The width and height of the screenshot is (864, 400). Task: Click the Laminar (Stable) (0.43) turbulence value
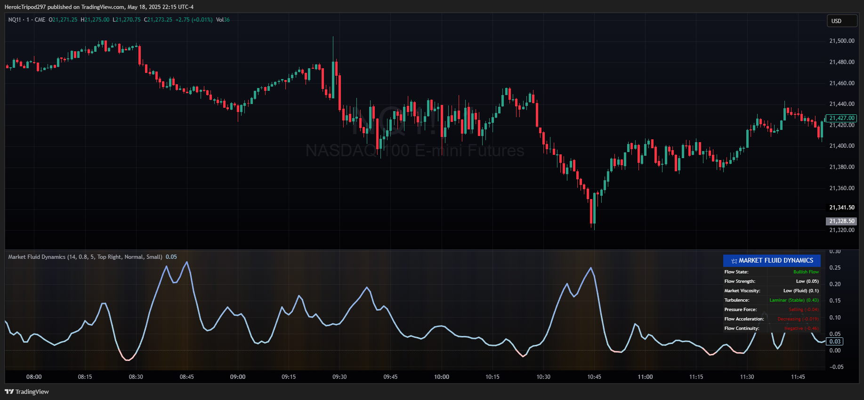point(794,300)
